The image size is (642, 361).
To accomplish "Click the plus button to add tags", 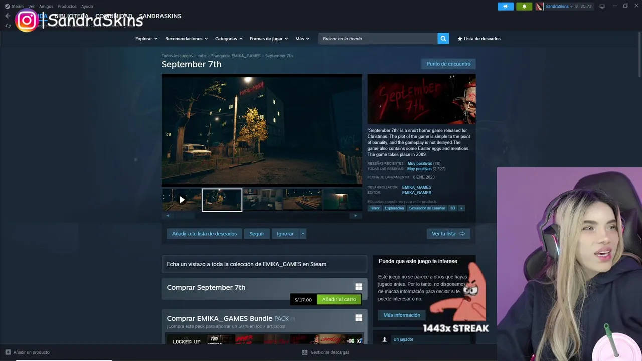I will click(461, 208).
